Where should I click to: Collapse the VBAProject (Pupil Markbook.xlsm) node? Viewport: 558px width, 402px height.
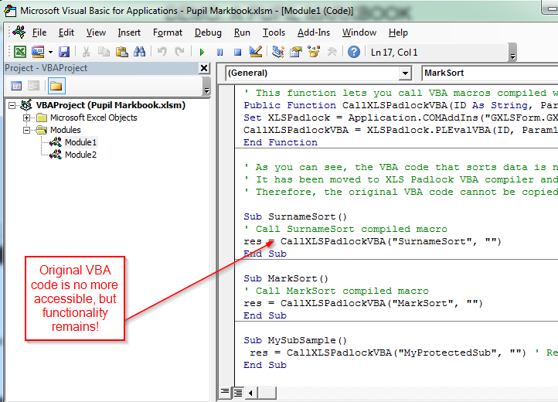(x=12, y=105)
